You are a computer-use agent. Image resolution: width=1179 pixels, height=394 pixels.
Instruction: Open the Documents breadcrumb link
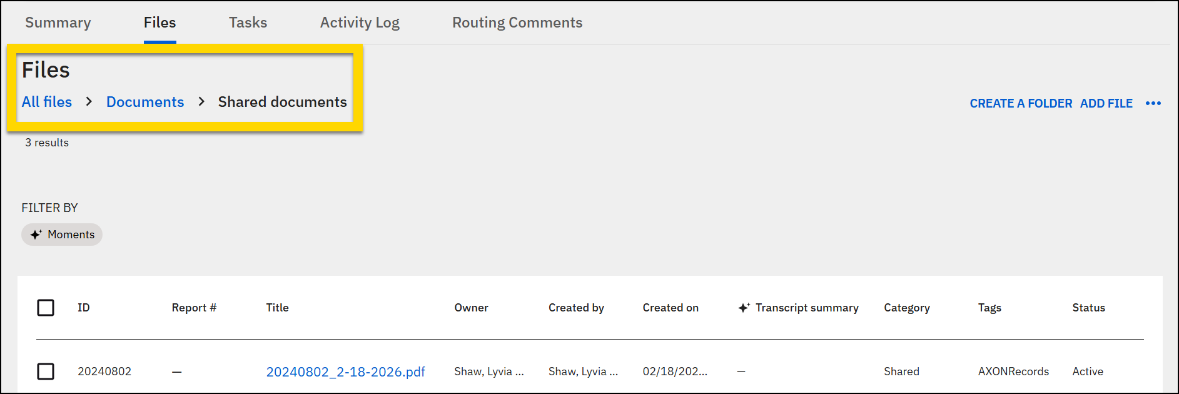coord(144,101)
